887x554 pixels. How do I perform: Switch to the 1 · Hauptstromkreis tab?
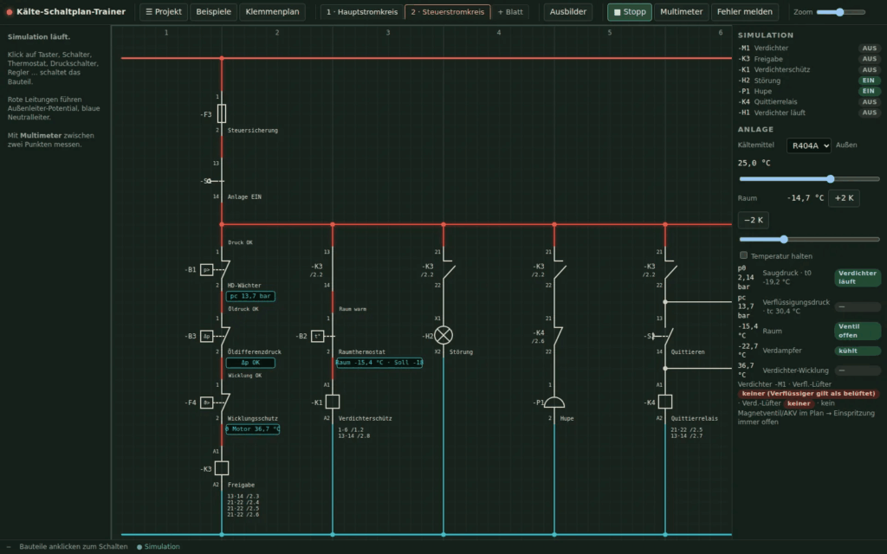[x=362, y=12]
